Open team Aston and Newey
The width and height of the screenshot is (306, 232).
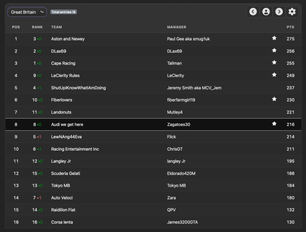pos(68,39)
